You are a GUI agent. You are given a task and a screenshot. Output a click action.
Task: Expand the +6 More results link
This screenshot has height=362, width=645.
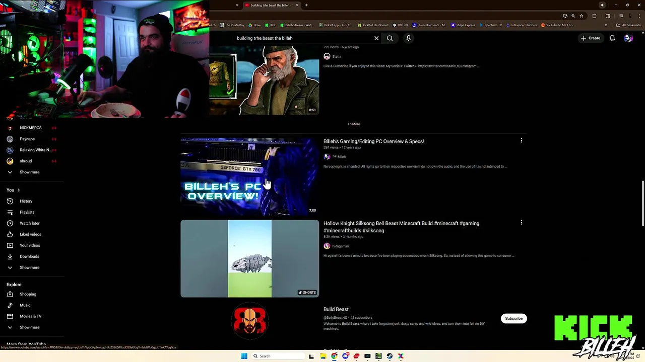coord(354,124)
